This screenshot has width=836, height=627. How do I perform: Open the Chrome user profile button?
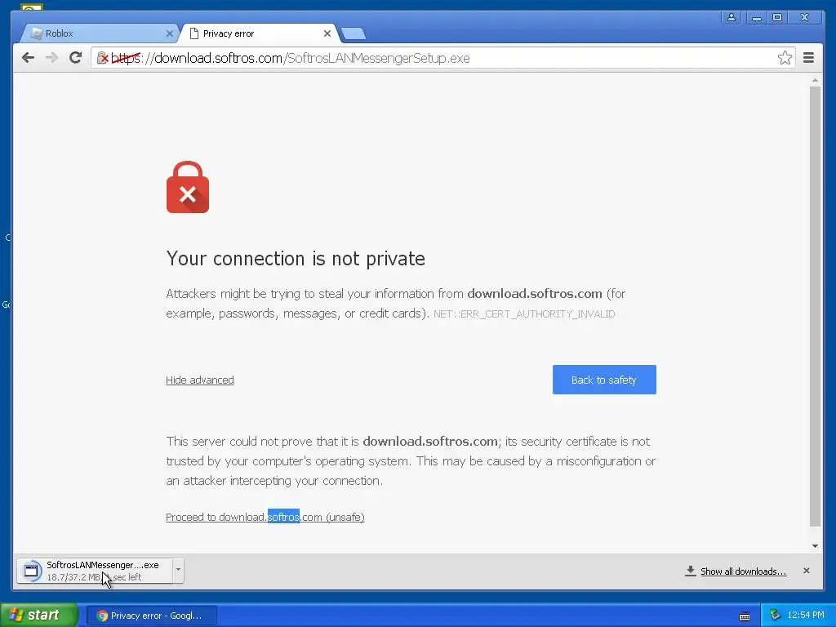click(x=731, y=18)
